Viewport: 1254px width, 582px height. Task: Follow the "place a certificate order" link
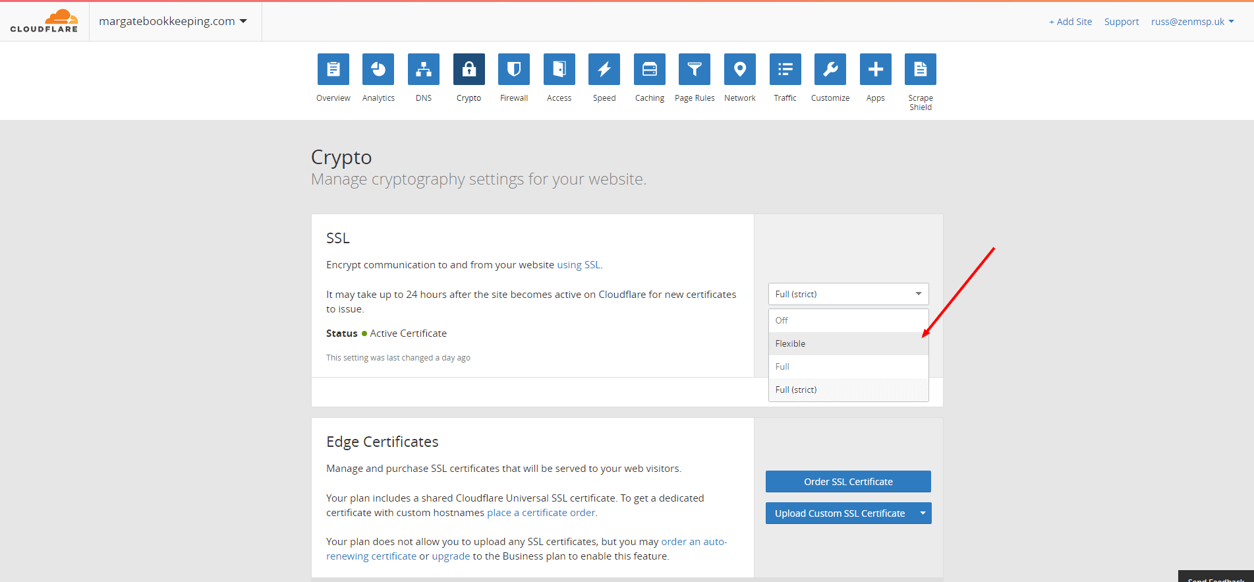[x=541, y=513]
